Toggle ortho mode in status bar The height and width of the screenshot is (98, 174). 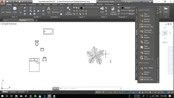[111, 92]
